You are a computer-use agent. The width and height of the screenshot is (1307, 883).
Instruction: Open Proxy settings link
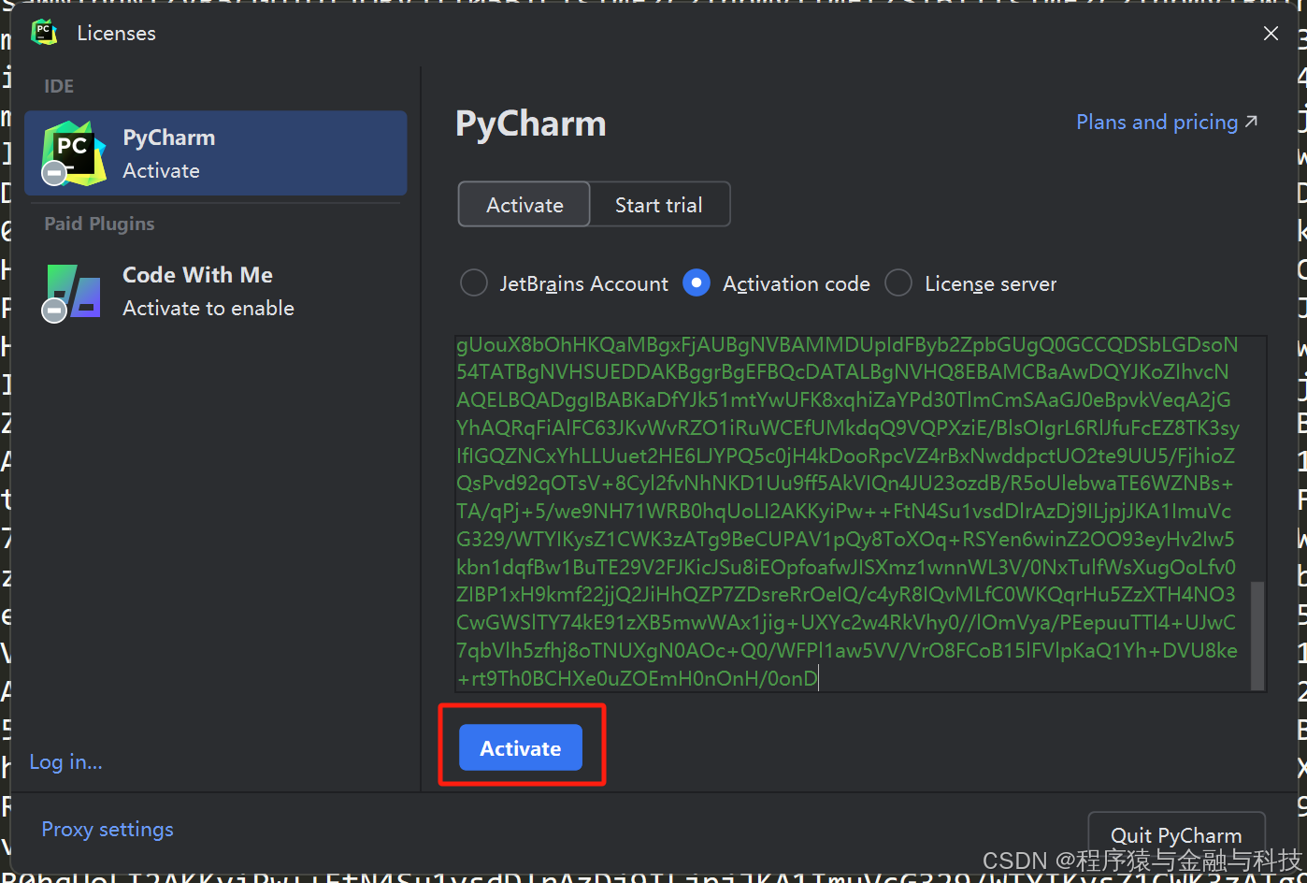(108, 830)
